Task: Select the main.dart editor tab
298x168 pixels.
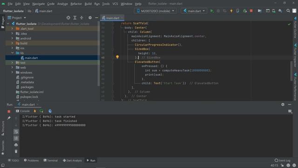Action: click(x=112, y=18)
